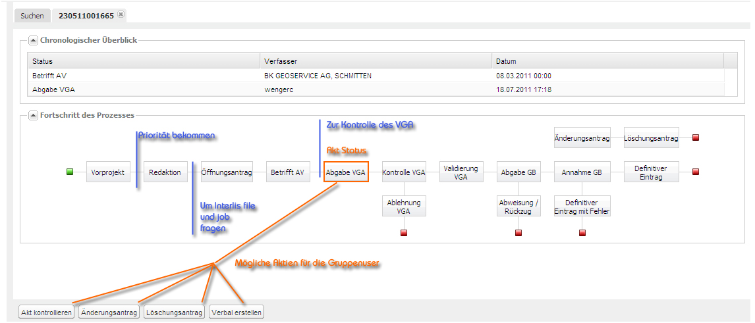
Task: Click the green start marker before Vorprojekt
Action: pyautogui.click(x=70, y=172)
